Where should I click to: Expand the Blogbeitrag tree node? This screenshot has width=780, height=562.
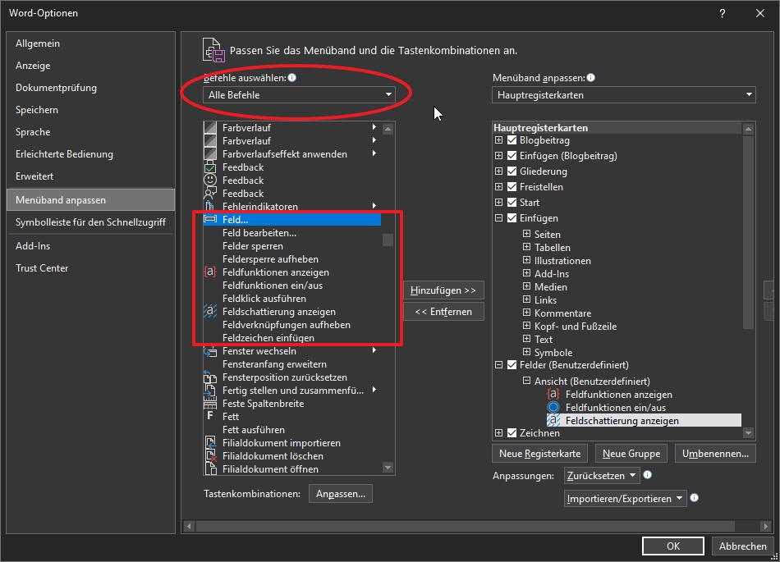[498, 140]
